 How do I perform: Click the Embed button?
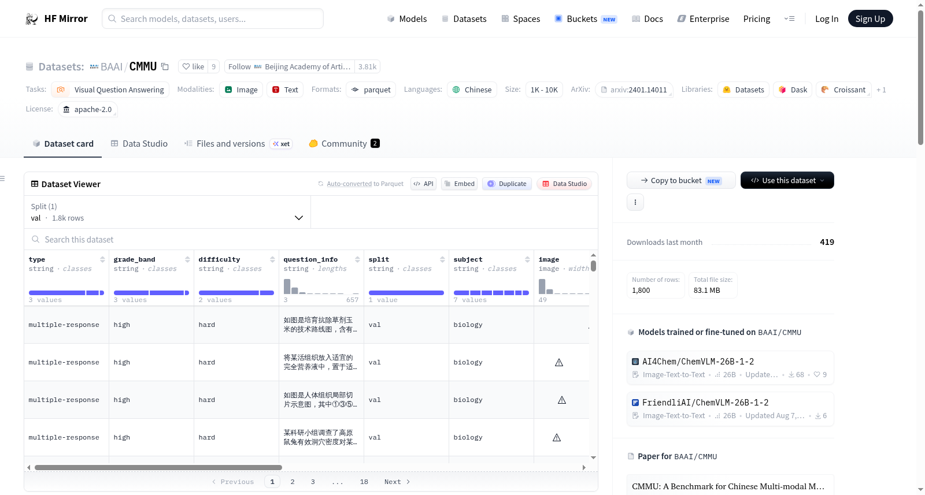459,184
